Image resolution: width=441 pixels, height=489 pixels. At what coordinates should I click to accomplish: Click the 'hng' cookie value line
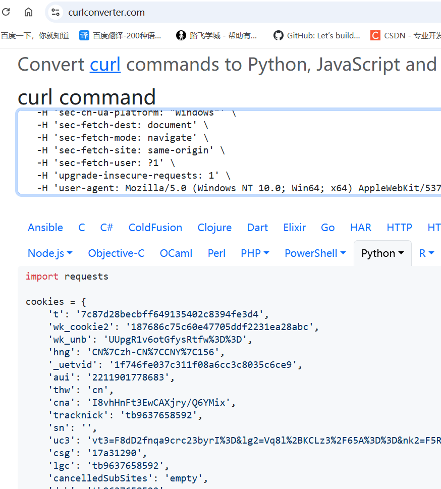136,352
